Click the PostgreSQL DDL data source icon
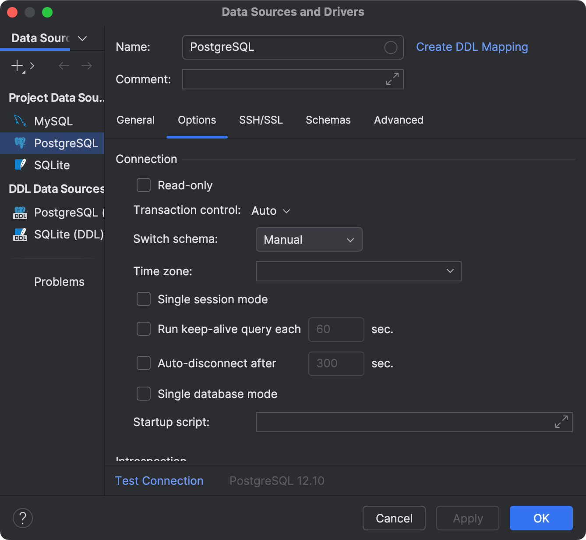 (x=20, y=213)
